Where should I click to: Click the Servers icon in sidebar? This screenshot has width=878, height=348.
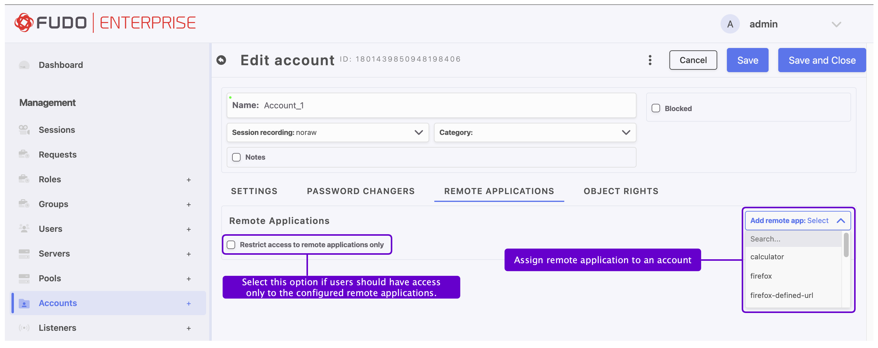pos(24,253)
